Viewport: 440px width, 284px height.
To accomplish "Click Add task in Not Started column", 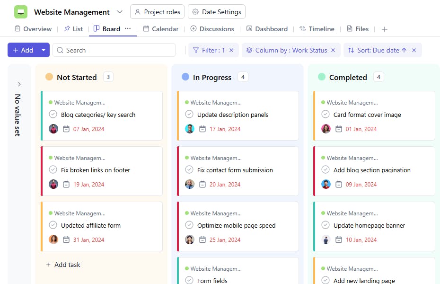I will 63,265.
